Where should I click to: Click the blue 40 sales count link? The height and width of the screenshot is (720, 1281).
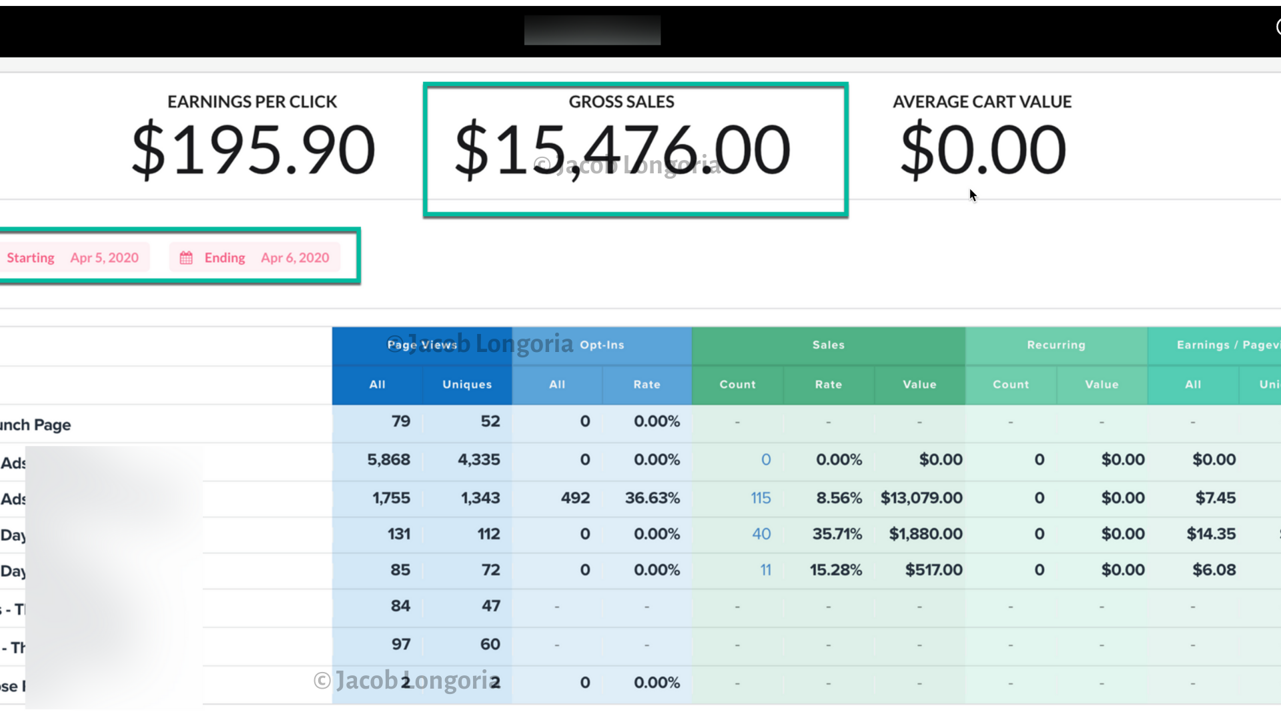tap(761, 533)
